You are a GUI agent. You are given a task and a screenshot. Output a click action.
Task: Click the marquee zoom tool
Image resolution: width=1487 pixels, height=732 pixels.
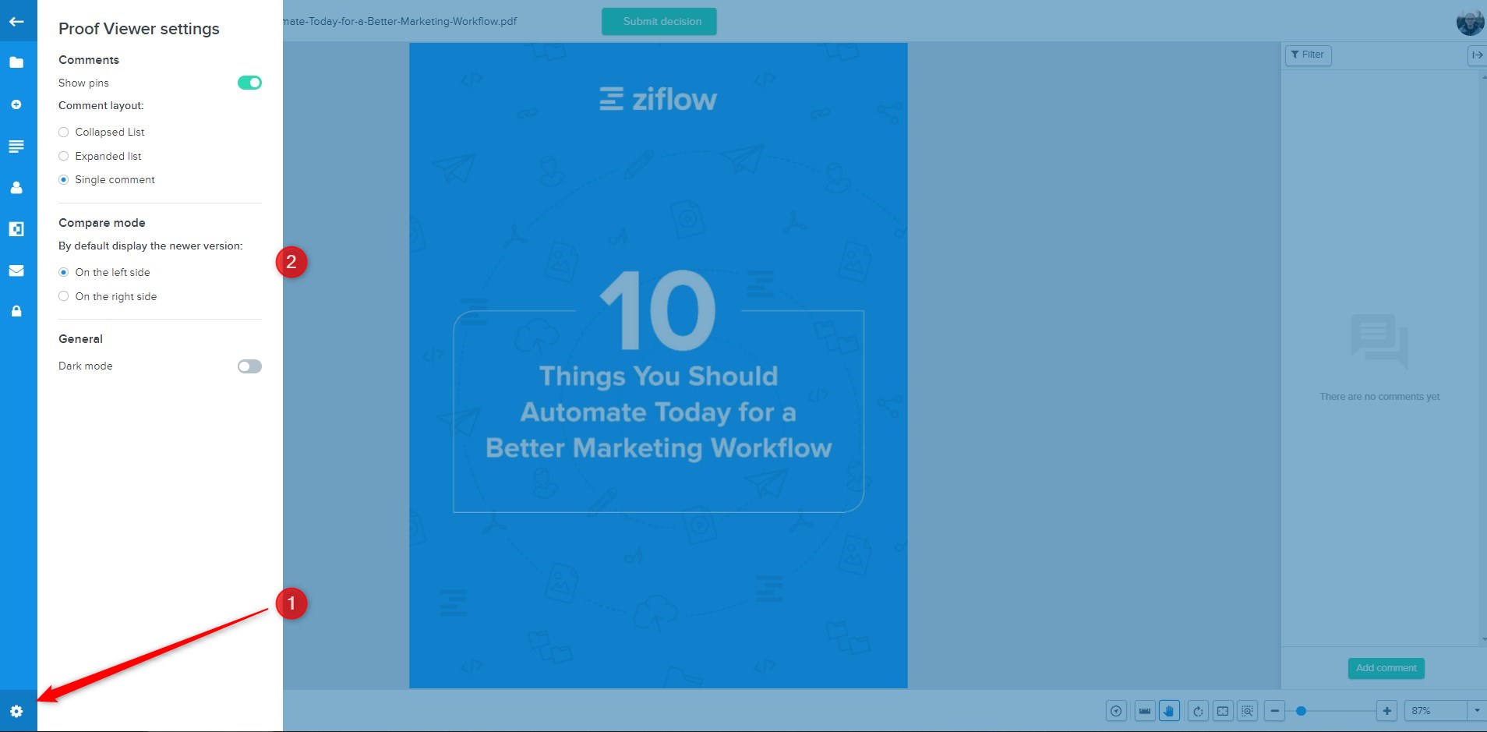click(1247, 711)
